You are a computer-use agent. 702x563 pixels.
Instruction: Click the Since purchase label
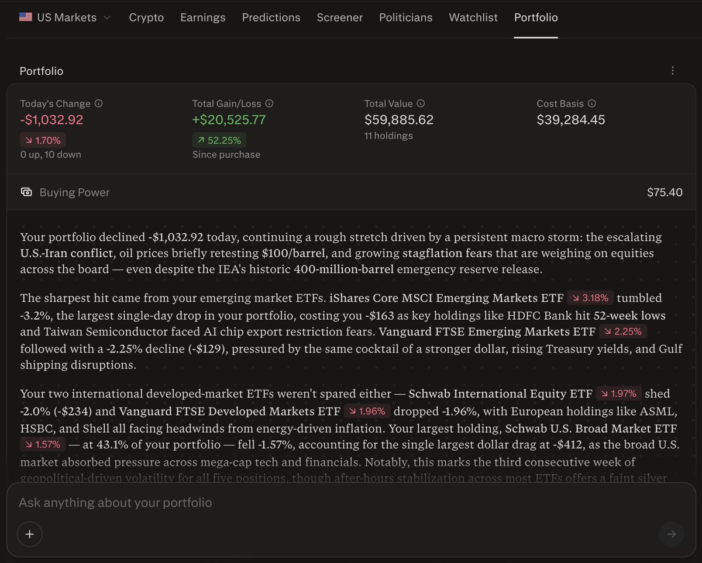coord(226,154)
